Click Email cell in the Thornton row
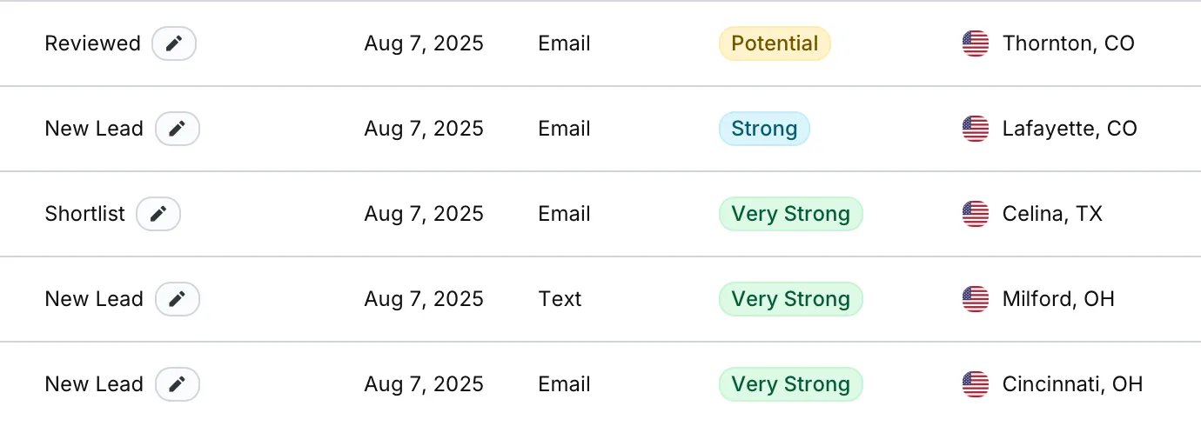The width and height of the screenshot is (1201, 426). click(x=564, y=43)
